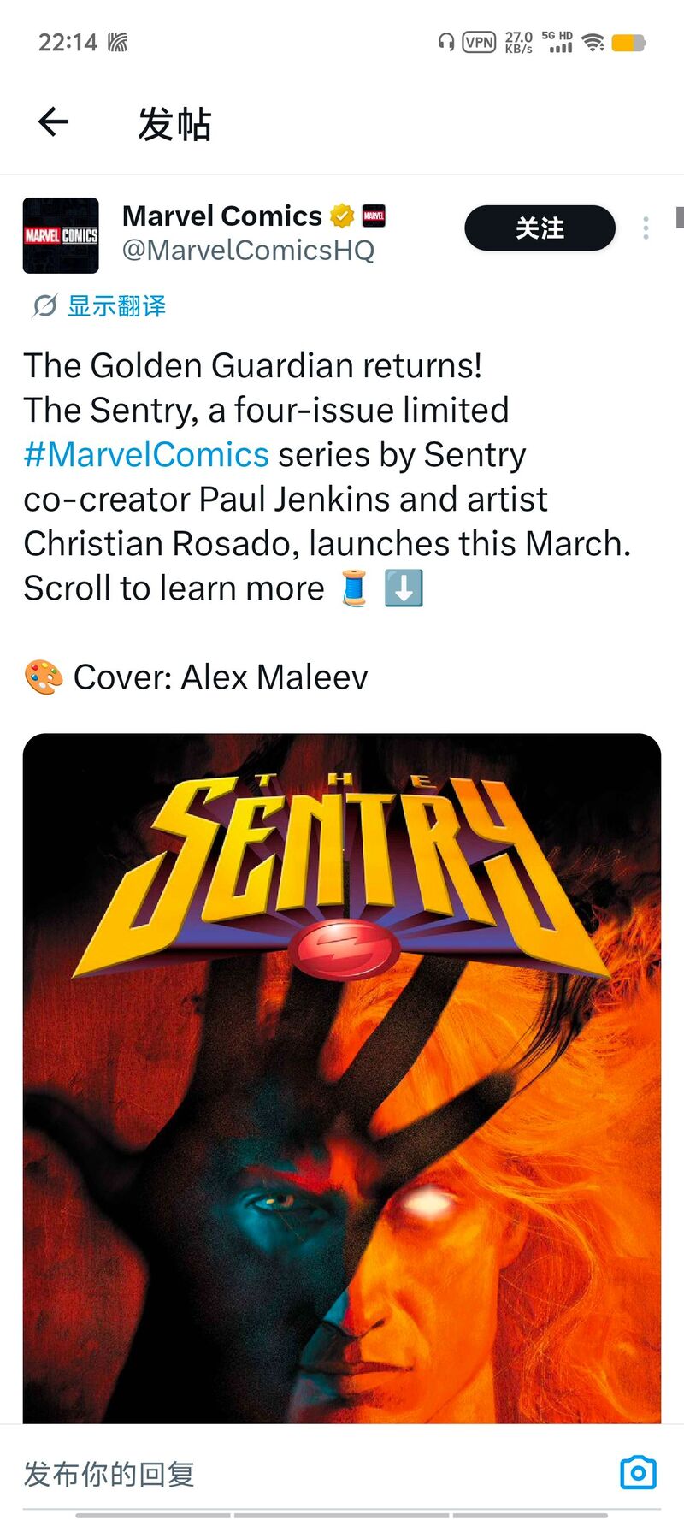
Task: Tap the camera icon in reply bar
Action: tap(638, 1472)
